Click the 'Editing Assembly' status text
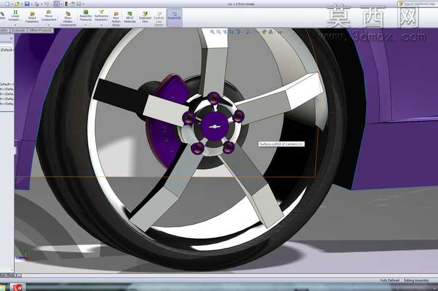This screenshot has width=438, height=291. click(x=416, y=280)
